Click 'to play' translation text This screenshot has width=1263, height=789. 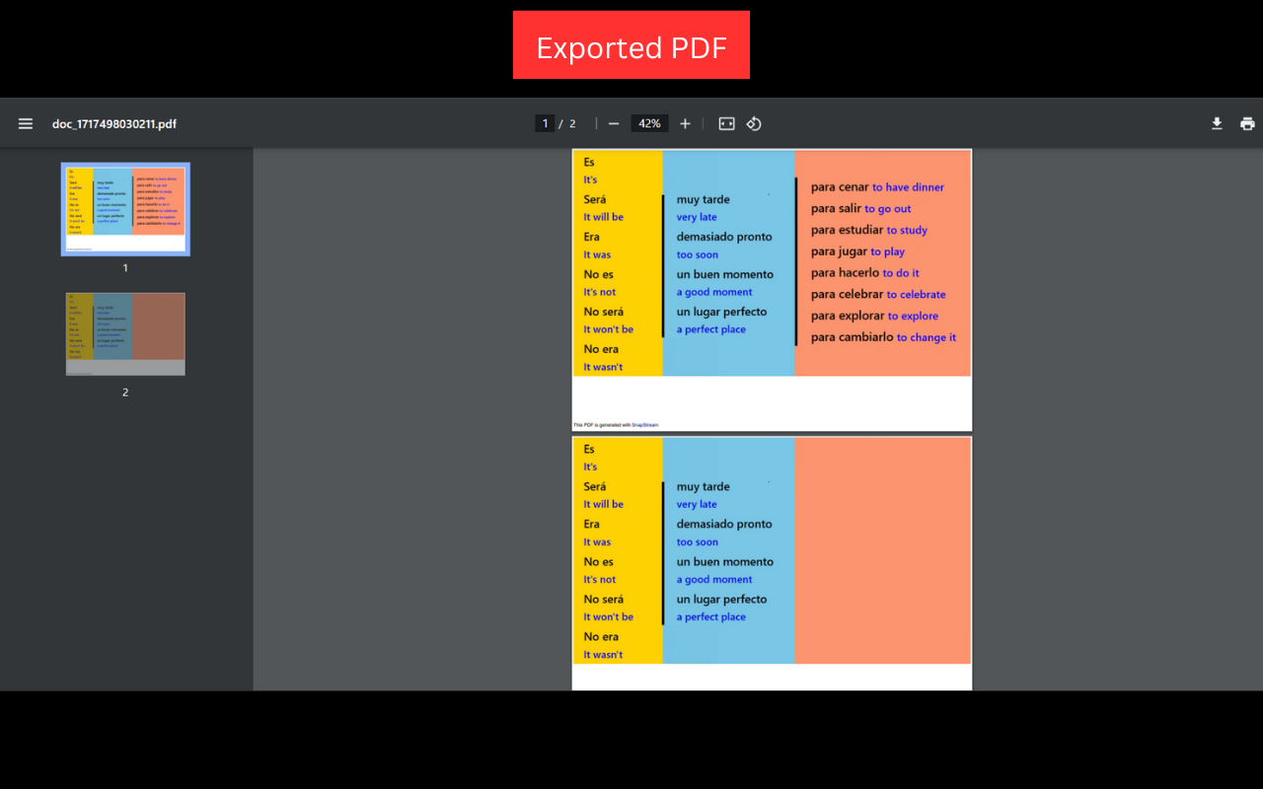coord(887,251)
